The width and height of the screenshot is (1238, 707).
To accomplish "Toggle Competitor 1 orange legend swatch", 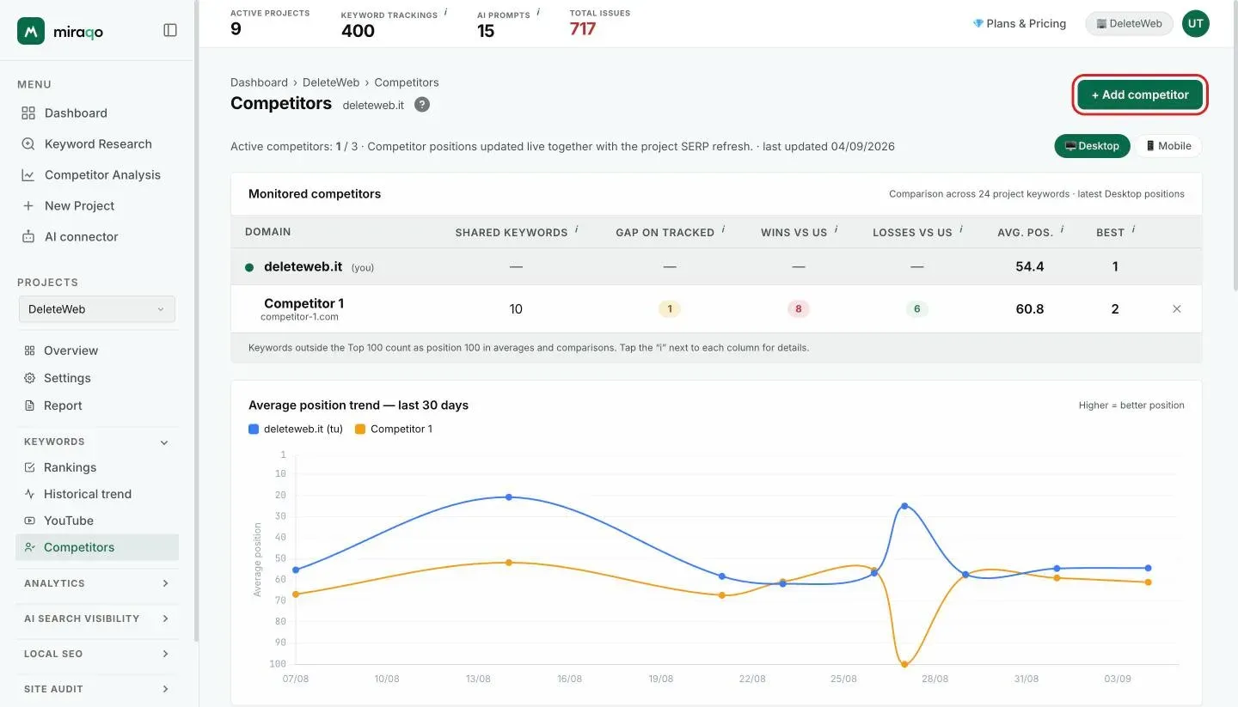I will coord(360,429).
